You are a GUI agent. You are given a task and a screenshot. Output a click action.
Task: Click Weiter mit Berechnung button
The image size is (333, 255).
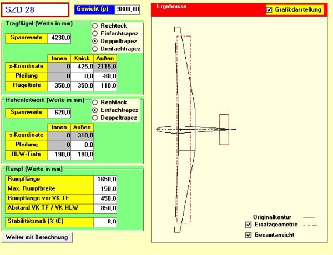coord(37,237)
